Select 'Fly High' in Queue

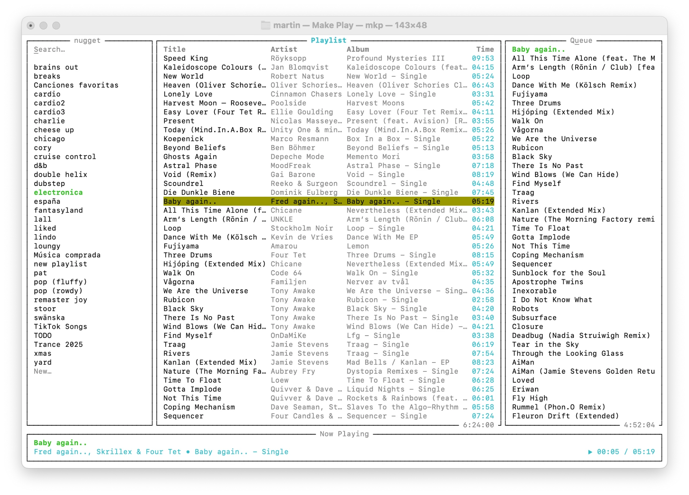point(530,398)
